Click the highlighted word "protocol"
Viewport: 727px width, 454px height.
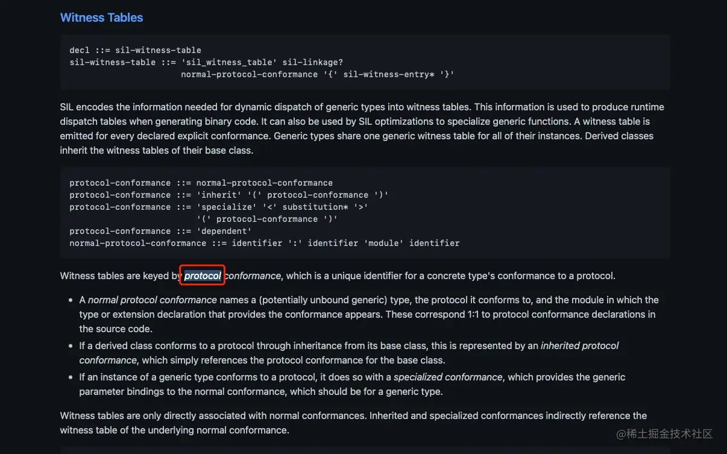203,276
